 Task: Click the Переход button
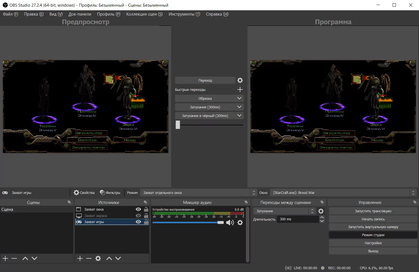click(205, 80)
